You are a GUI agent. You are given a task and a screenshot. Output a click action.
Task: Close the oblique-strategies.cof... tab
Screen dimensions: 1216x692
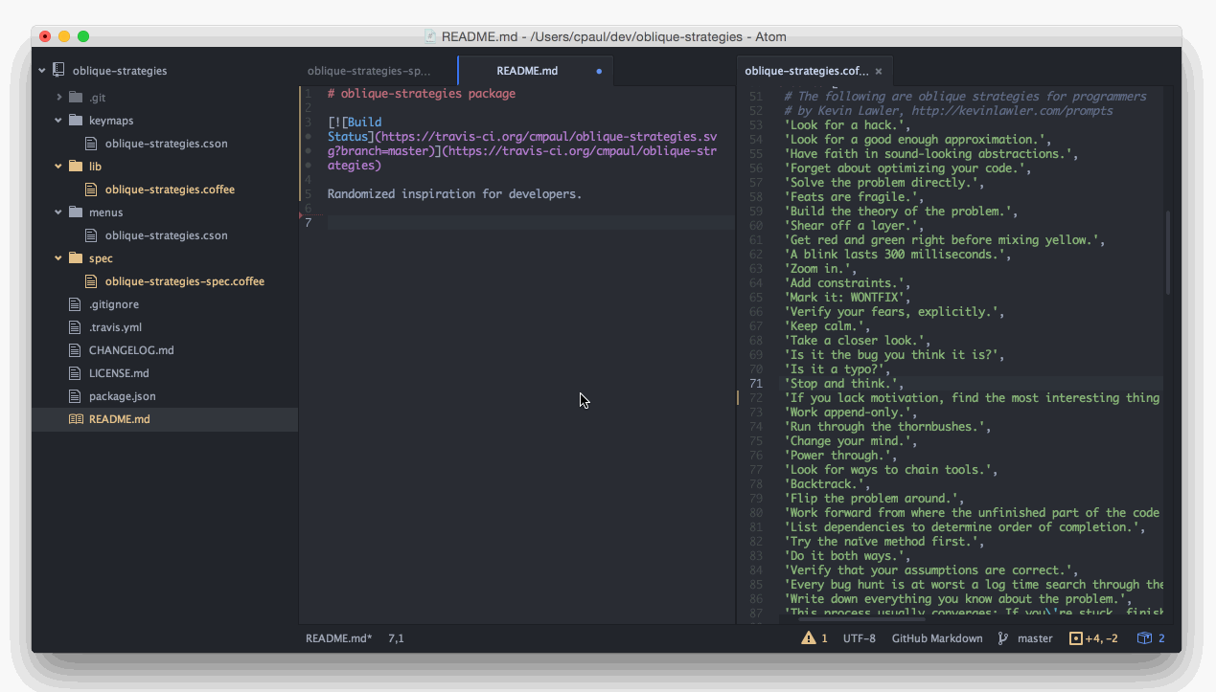point(879,71)
